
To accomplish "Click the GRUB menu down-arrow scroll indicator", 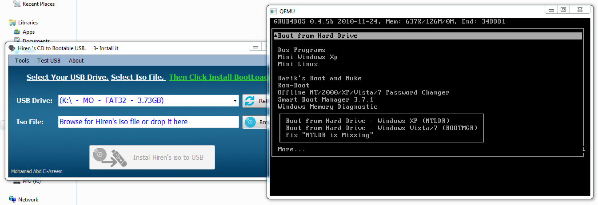I will pyautogui.click(x=584, y=149).
